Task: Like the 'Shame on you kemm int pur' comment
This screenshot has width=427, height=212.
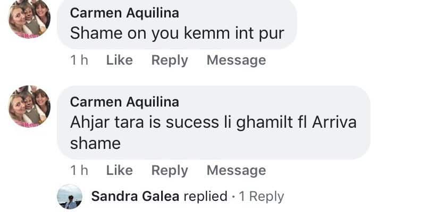Action: coord(119,60)
